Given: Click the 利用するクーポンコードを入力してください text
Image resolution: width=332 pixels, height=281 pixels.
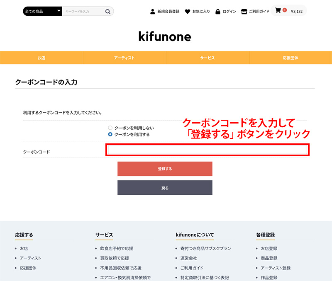Looking at the screenshot, I should click(x=62, y=113).
